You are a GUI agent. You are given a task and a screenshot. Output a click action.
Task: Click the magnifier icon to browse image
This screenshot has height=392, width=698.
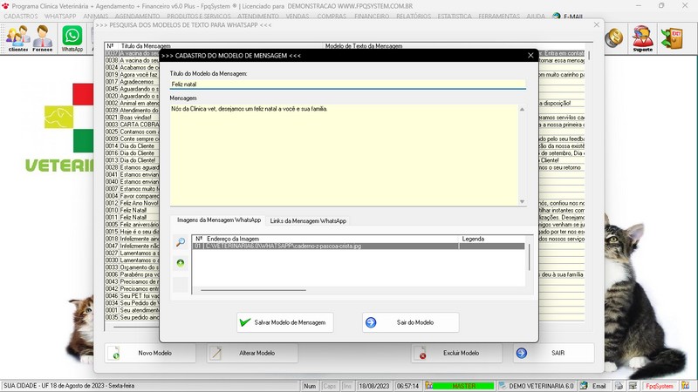181,243
